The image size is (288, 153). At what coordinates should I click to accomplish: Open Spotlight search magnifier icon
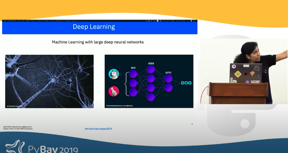[x=188, y=21]
